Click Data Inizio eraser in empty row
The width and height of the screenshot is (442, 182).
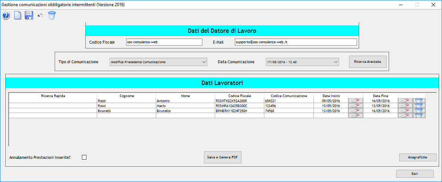pos(356,115)
